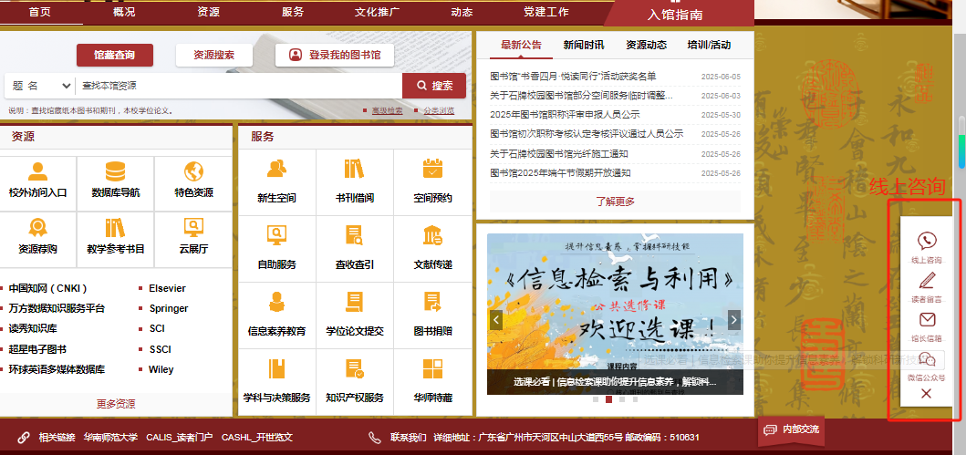Click the 查找本馆资源 search input field
This screenshot has width=966, height=455.
pos(237,86)
